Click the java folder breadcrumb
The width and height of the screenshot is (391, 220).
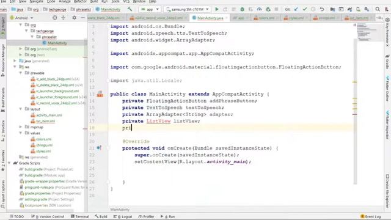[18, 10]
